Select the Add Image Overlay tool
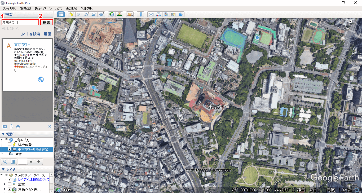This screenshot has width=362, height=193. coord(94,14)
